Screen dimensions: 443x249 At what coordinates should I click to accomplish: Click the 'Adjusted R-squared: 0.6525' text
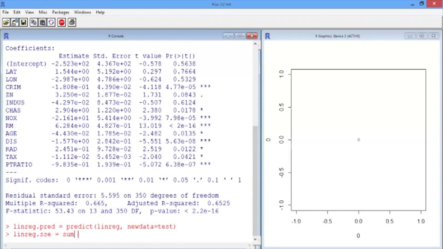coord(179,203)
